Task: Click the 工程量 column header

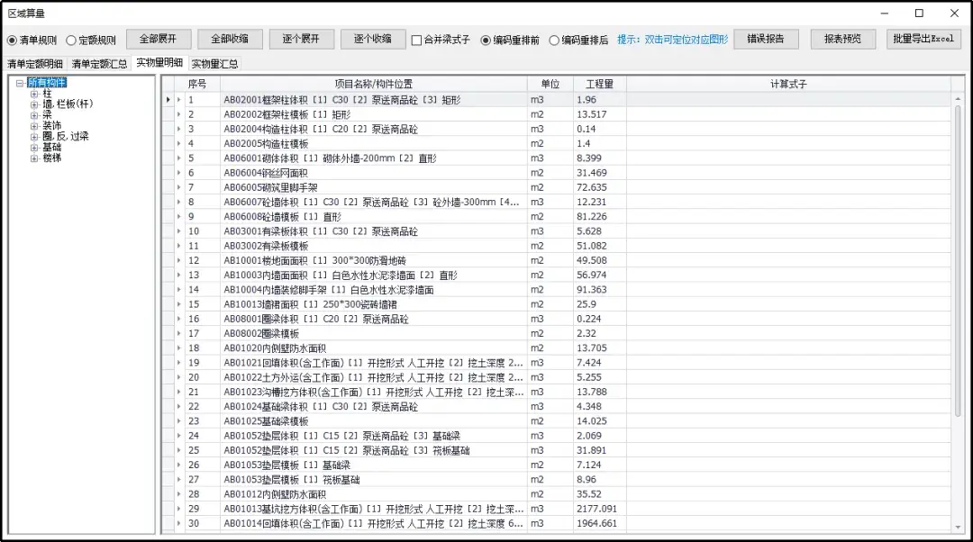Action: click(600, 84)
